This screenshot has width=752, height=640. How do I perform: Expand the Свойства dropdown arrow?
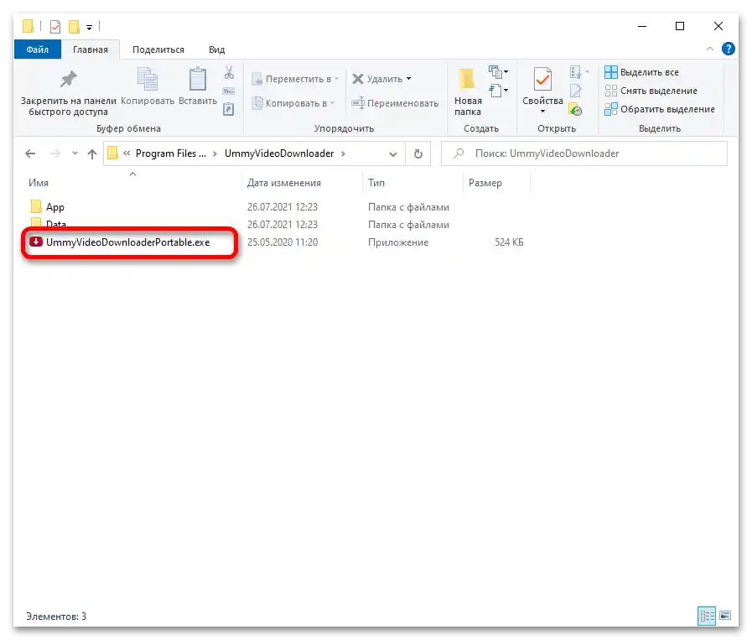[x=542, y=112]
